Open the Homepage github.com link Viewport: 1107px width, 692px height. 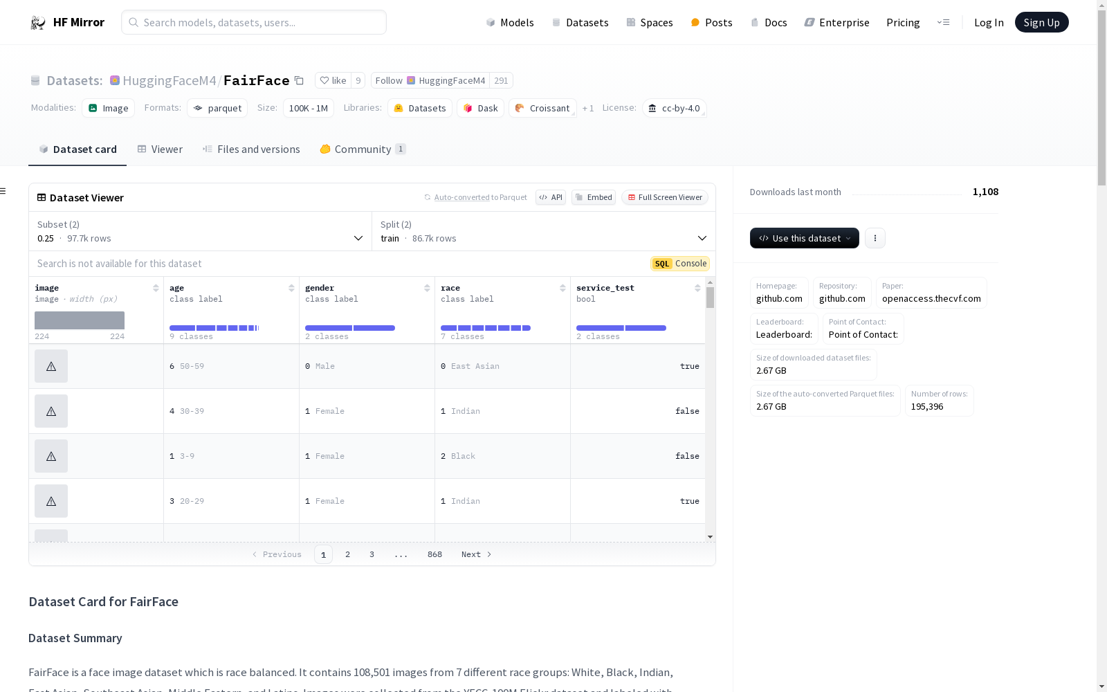[779, 293]
